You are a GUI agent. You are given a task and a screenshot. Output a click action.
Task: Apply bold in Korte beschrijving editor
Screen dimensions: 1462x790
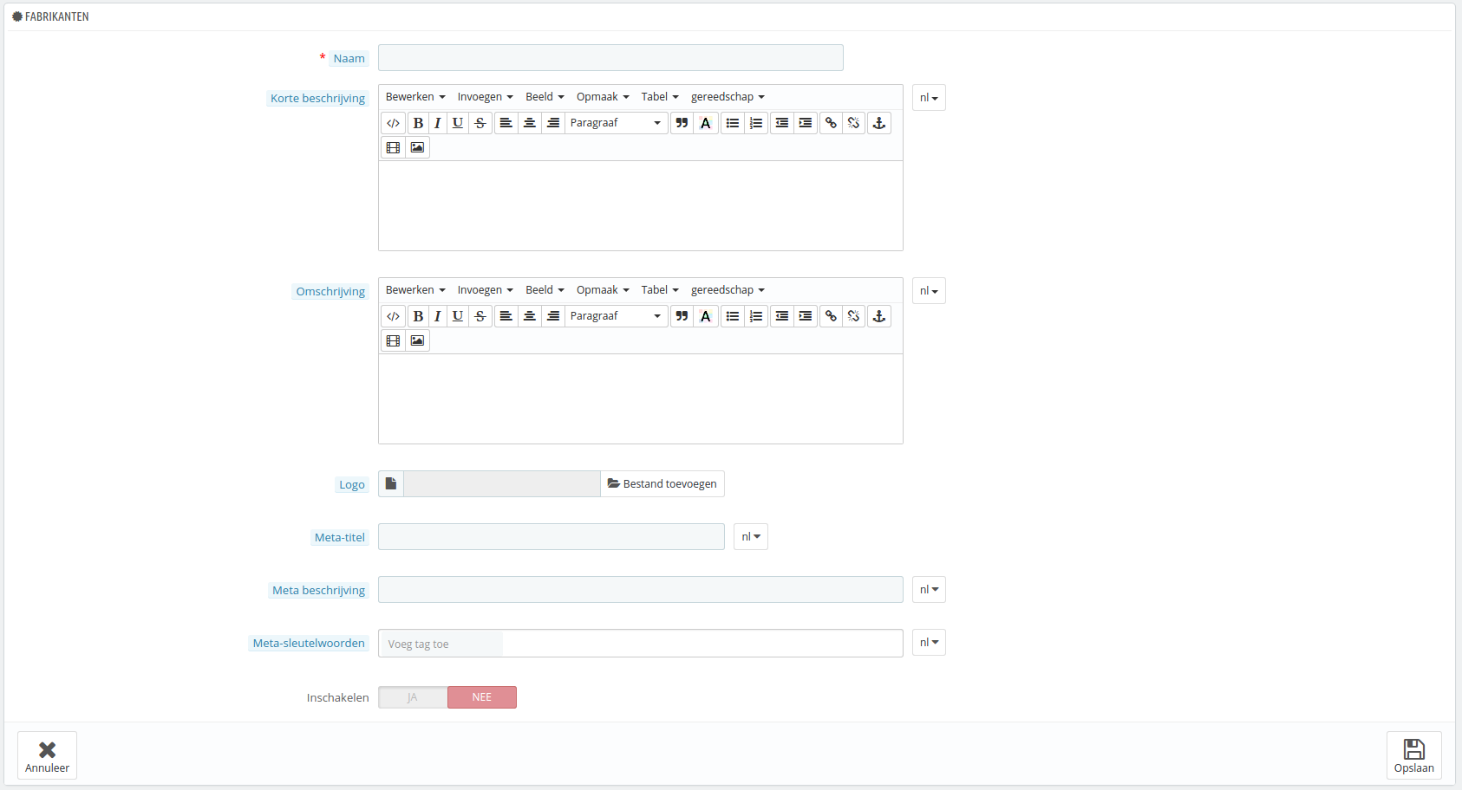point(418,123)
